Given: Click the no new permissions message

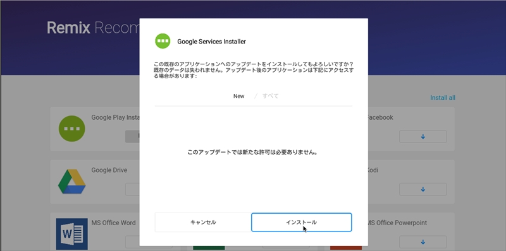Looking at the screenshot, I should pos(252,152).
